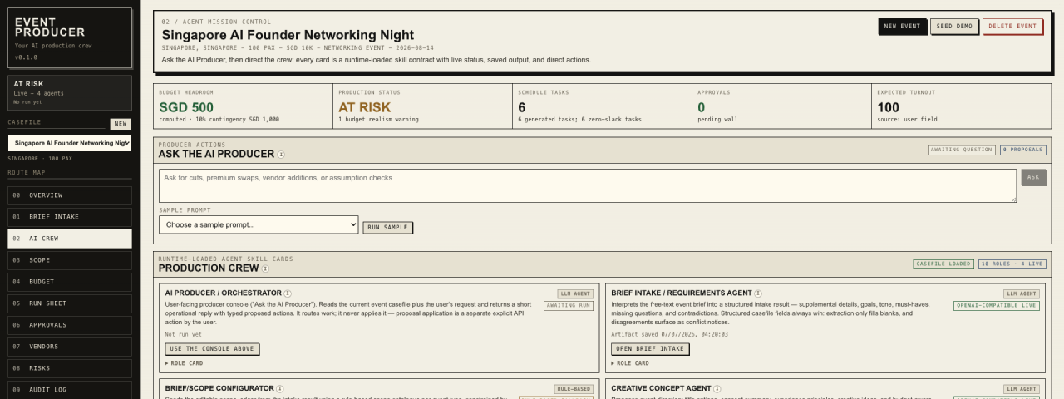Click the Awaiting Question badge
The width and height of the screenshot is (1064, 399).
[x=962, y=150]
